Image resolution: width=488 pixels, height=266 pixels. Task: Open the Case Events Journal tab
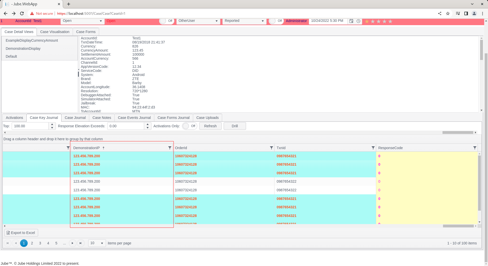(x=134, y=118)
